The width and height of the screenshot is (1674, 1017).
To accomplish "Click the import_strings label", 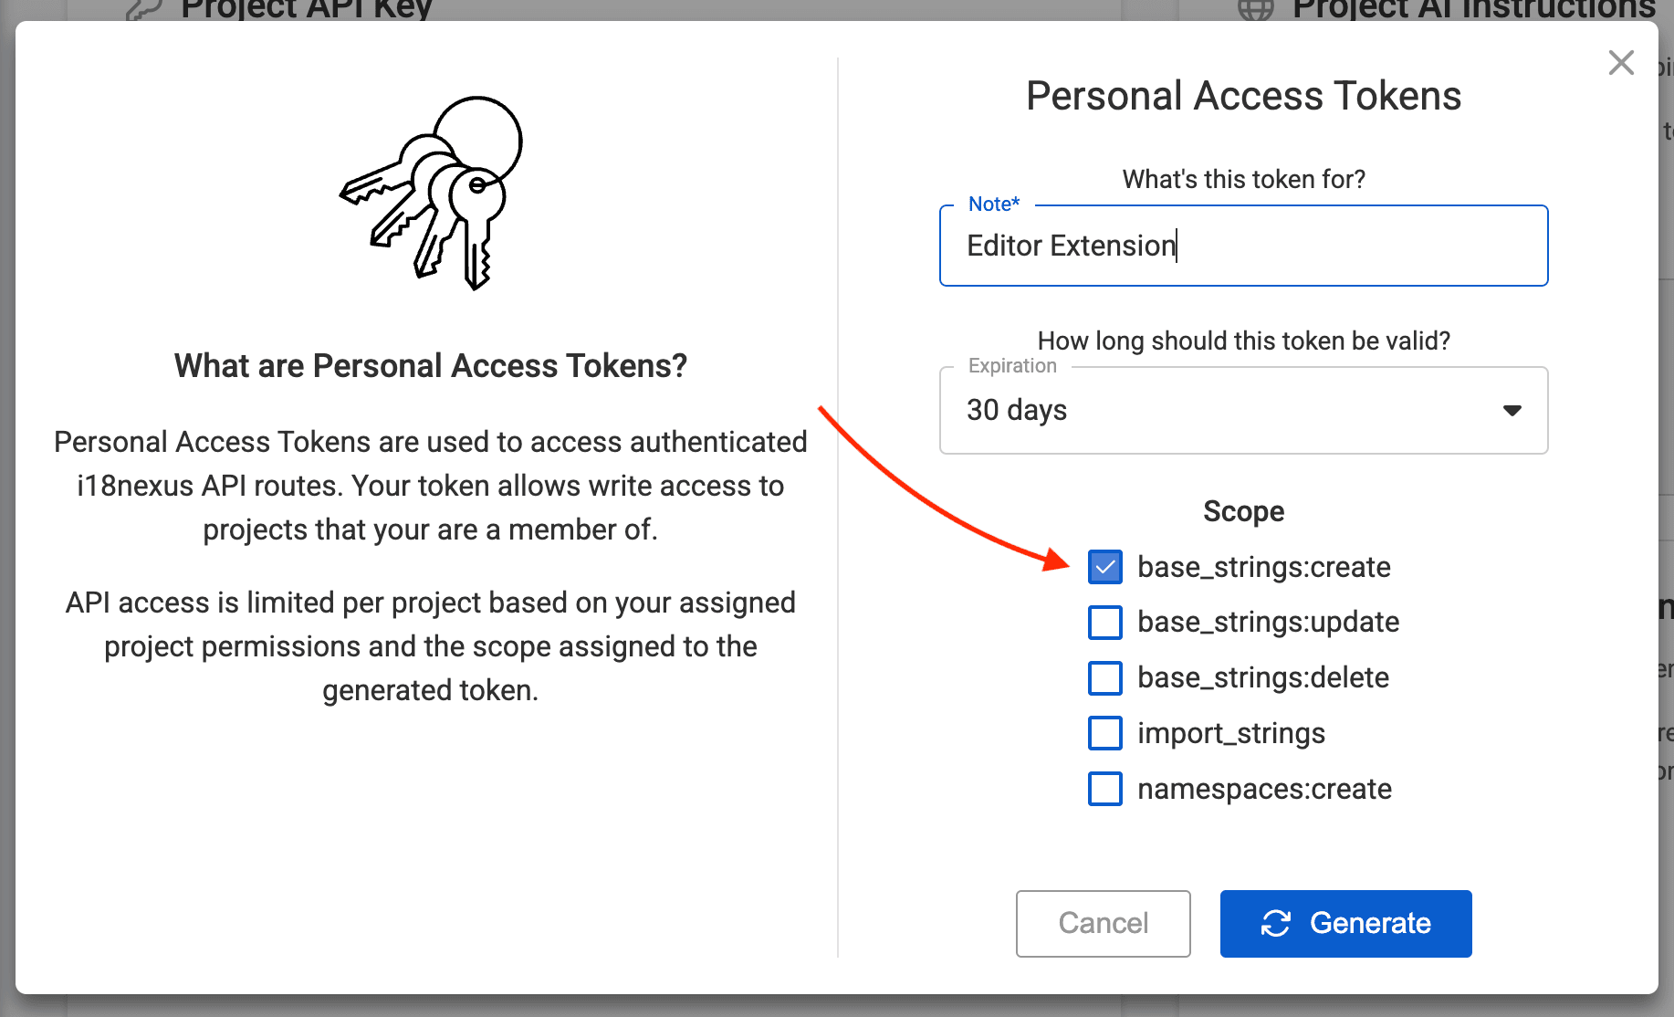I will [1230, 734].
